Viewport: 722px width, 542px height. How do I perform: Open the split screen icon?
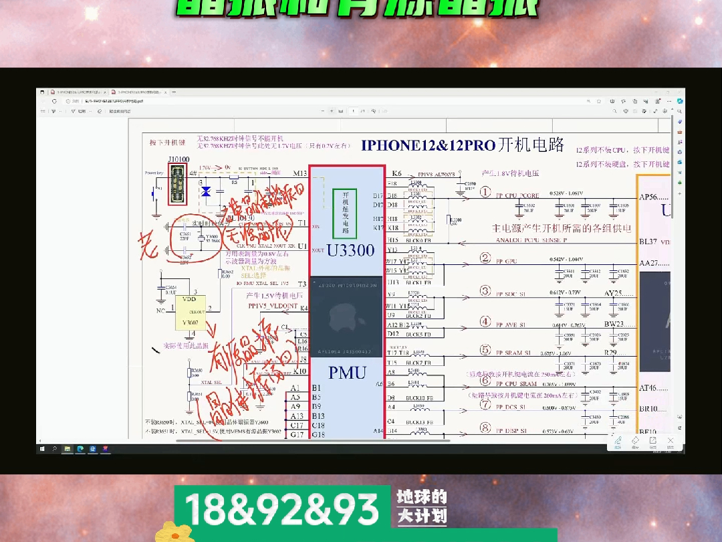pos(612,101)
